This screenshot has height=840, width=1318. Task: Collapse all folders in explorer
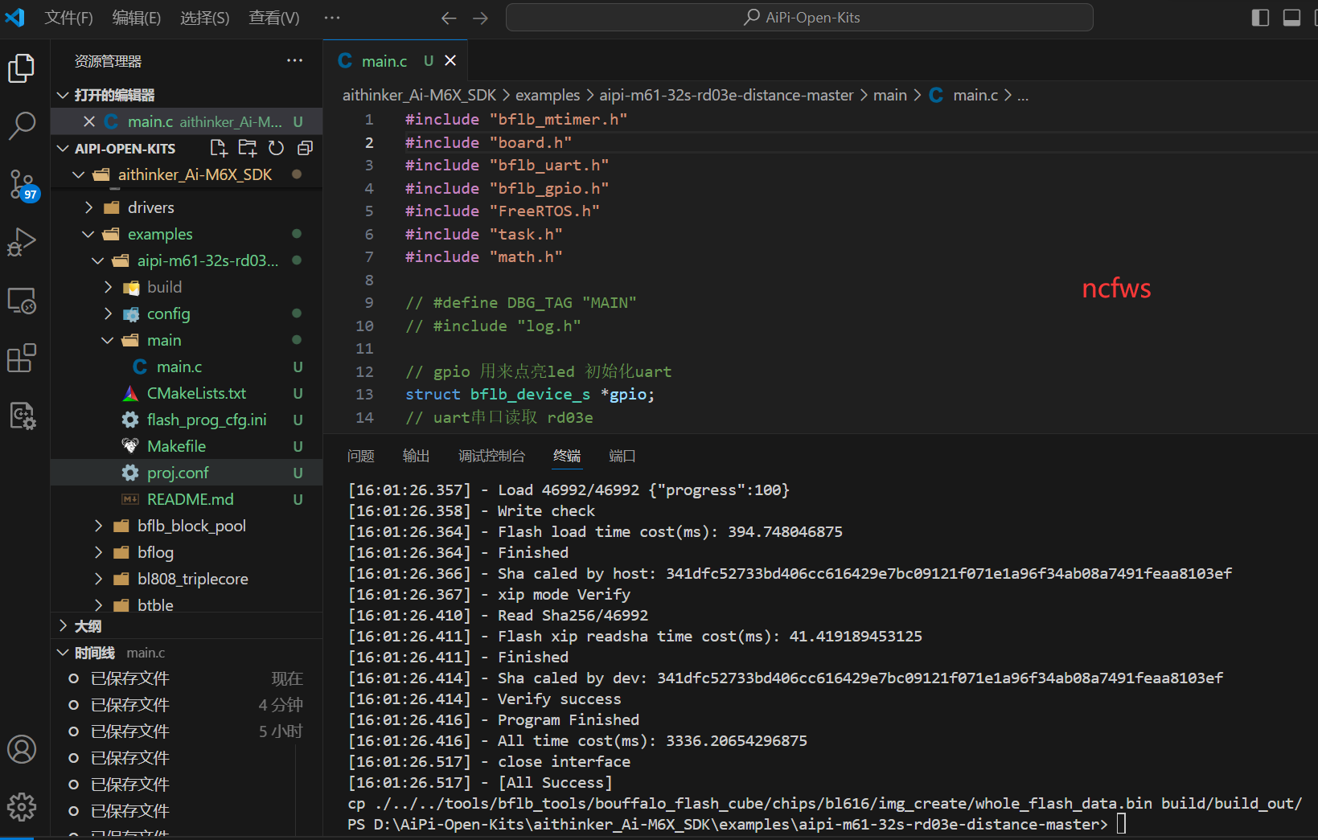305,148
